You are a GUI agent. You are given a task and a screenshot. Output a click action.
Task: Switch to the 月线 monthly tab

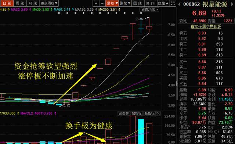tap(33, 3)
